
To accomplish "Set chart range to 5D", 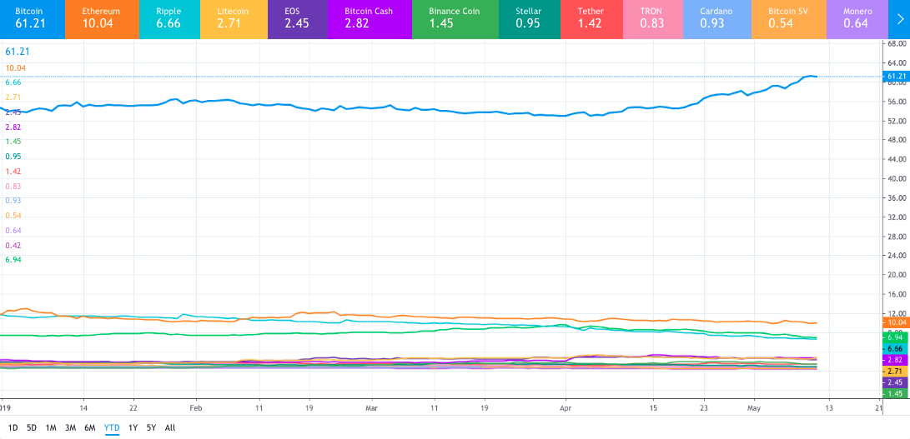I will point(32,428).
